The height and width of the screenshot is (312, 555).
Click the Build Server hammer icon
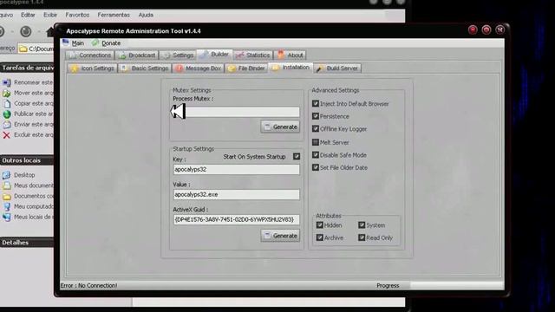(319, 68)
